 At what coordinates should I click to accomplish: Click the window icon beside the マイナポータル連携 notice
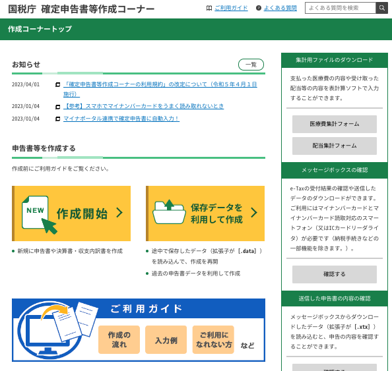(x=58, y=119)
